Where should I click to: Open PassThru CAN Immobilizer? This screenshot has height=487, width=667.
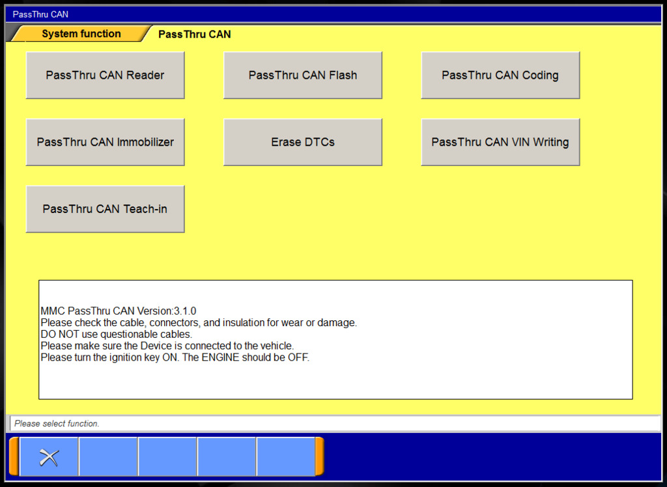(105, 141)
